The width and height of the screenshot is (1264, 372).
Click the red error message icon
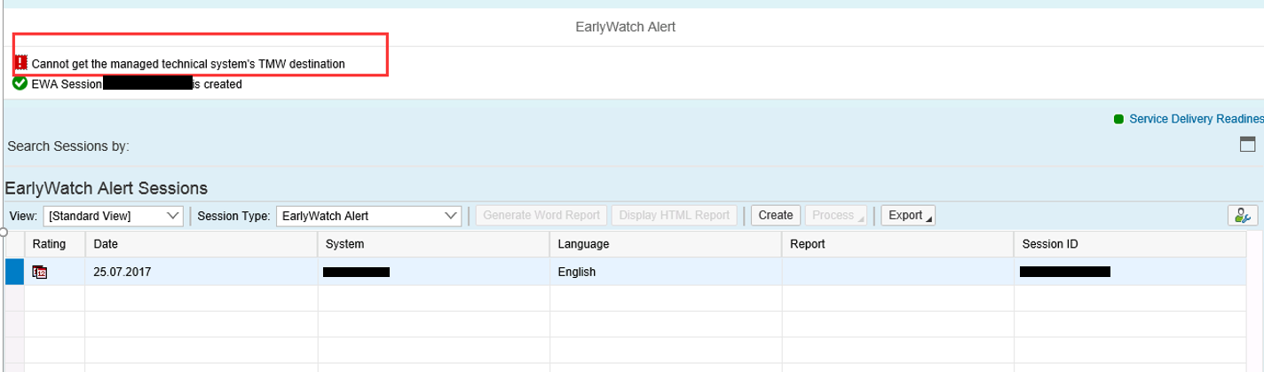point(20,63)
